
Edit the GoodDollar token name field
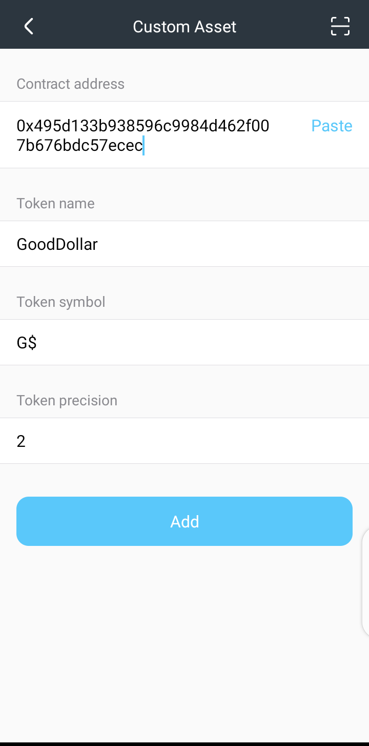click(x=57, y=244)
